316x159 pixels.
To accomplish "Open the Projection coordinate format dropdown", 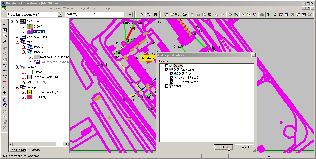I will (x=60, y=15).
